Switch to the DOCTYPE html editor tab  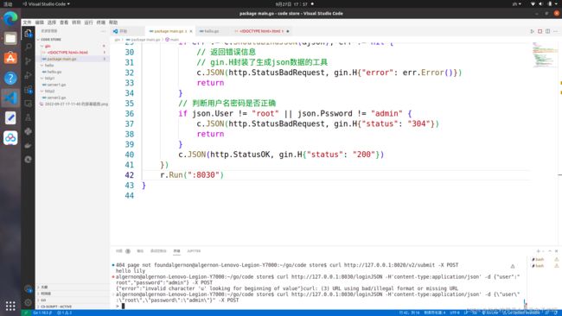pos(261,31)
